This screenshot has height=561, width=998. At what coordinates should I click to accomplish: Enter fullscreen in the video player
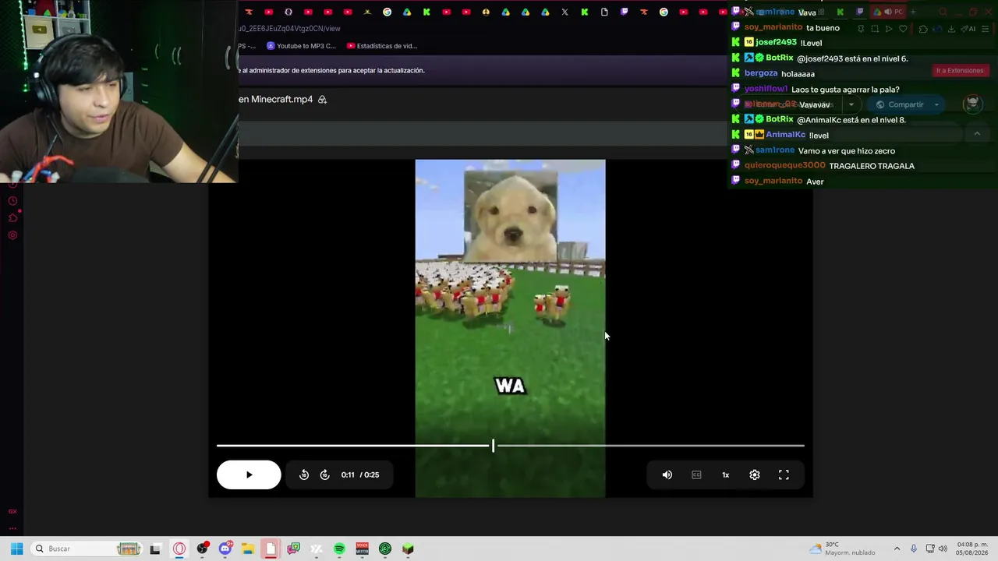click(784, 475)
